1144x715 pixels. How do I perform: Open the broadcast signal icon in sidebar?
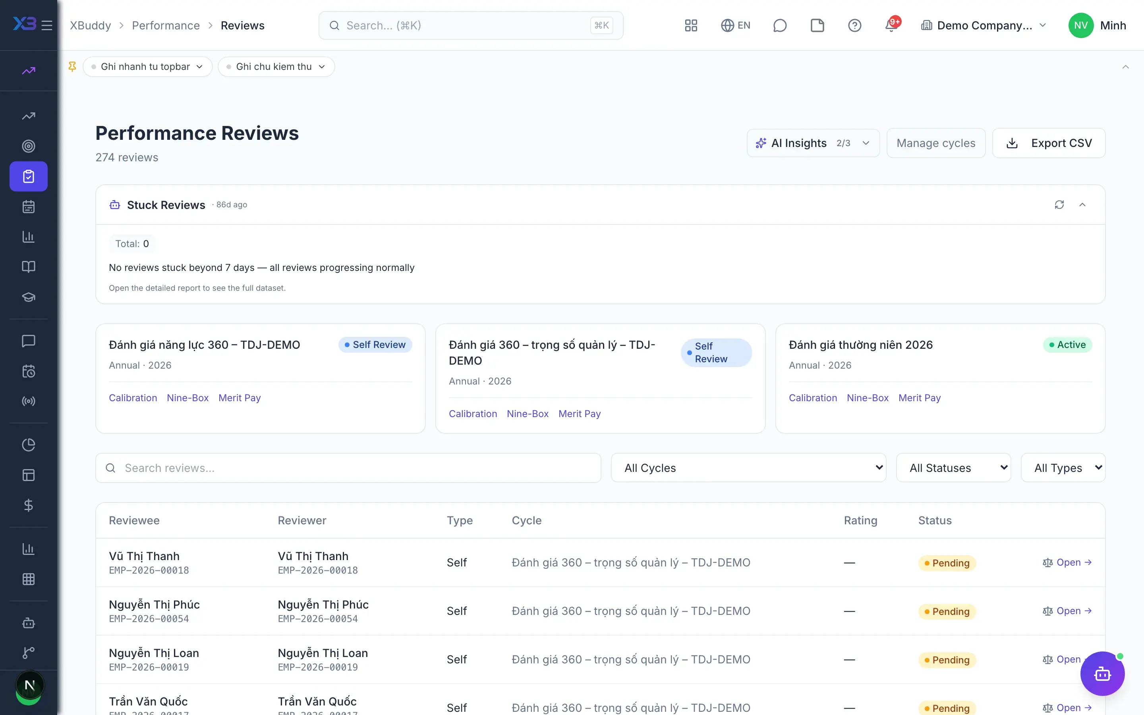point(28,402)
